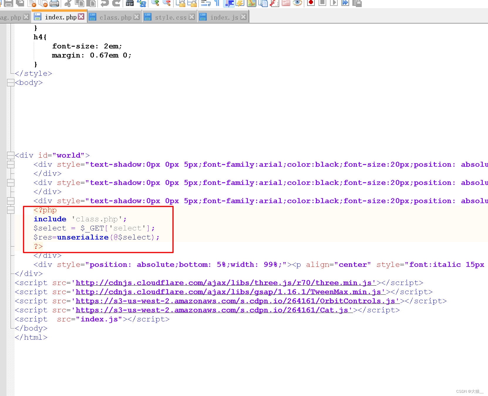
Task: Click the unserialize(@$select) line
Action: (x=97, y=237)
